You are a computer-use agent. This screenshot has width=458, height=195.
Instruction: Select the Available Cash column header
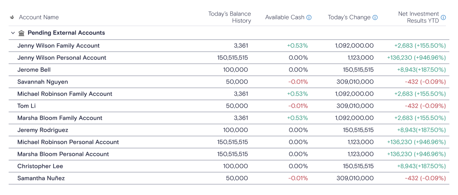(285, 18)
